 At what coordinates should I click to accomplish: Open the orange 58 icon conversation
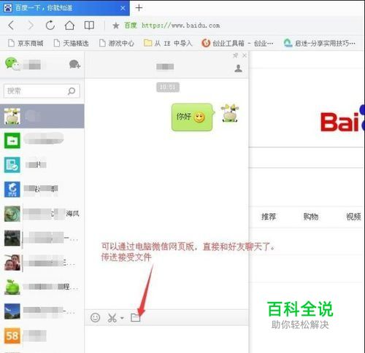click(x=42, y=335)
